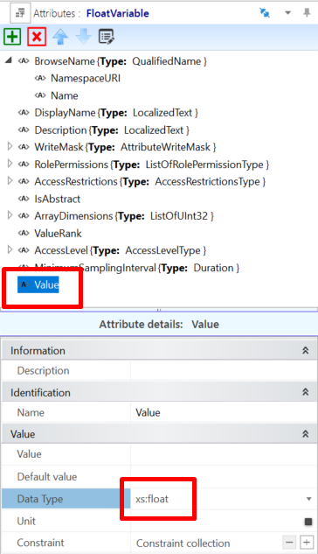Select the BrowseName attribute row
318x554 pixels.
[121, 61]
